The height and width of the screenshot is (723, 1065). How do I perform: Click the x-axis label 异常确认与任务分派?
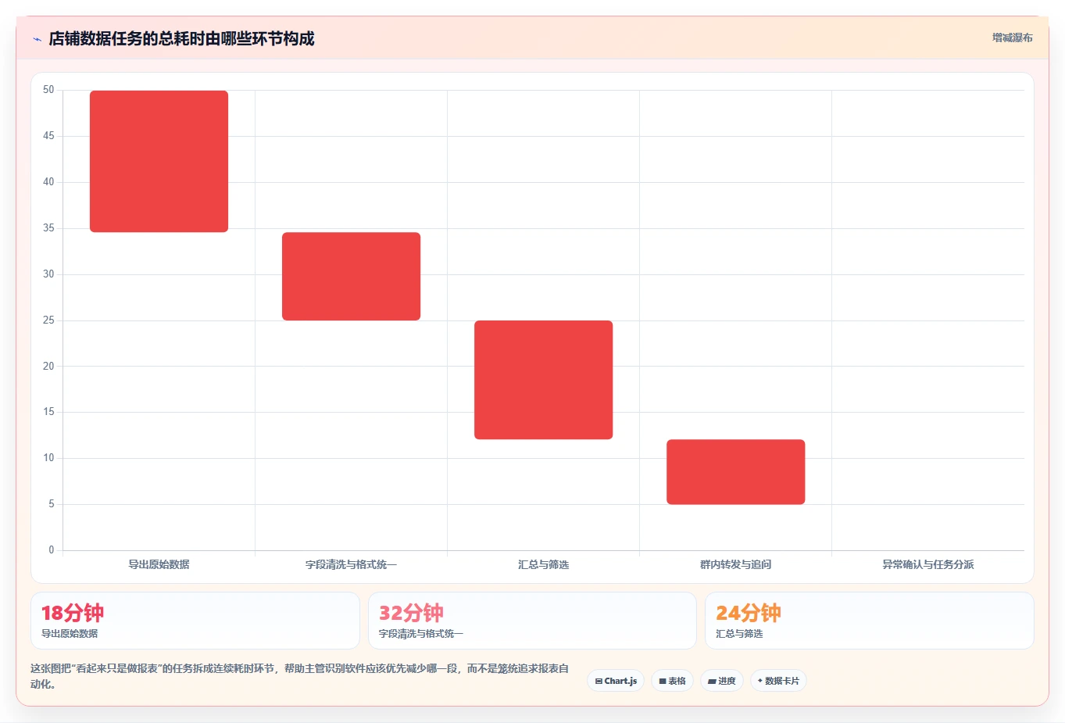[x=927, y=564]
